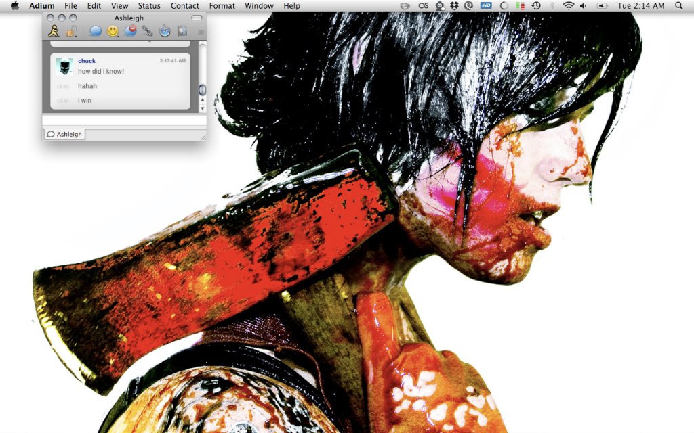Click the scroll up arrow in chat
The image size is (694, 433).
[x=203, y=101]
